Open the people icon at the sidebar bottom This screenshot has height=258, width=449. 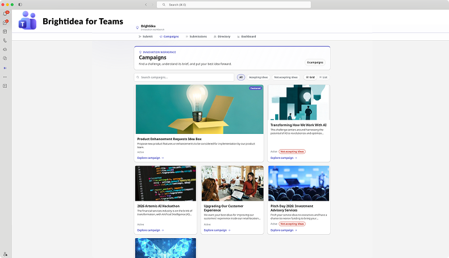(x=5, y=254)
